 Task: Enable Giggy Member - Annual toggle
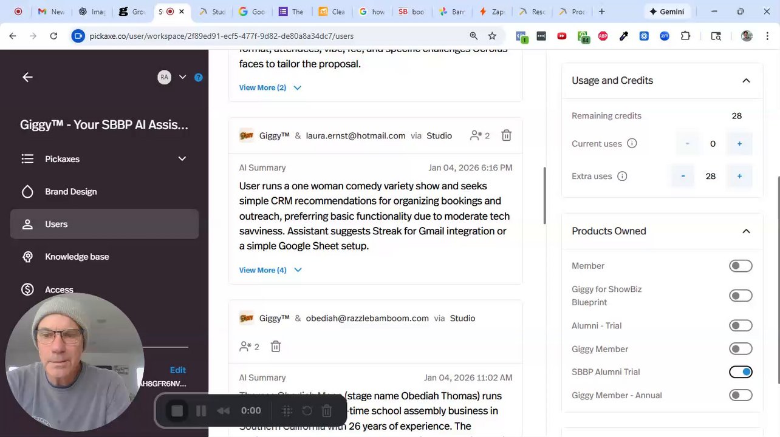[x=741, y=395]
